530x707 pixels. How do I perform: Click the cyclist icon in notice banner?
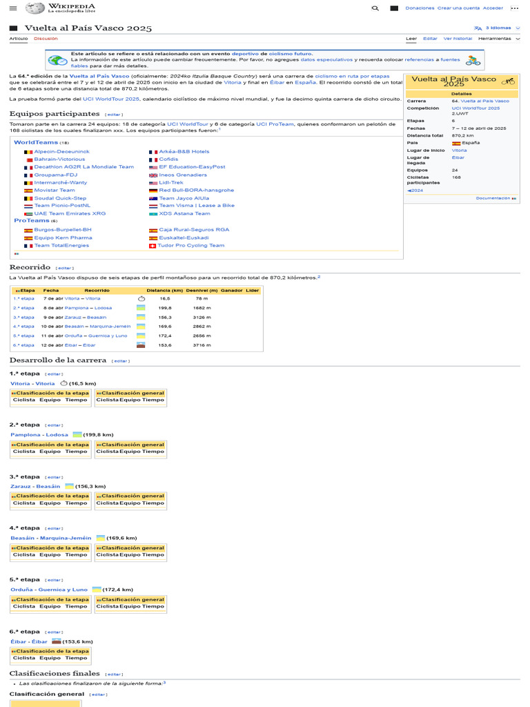point(473,60)
